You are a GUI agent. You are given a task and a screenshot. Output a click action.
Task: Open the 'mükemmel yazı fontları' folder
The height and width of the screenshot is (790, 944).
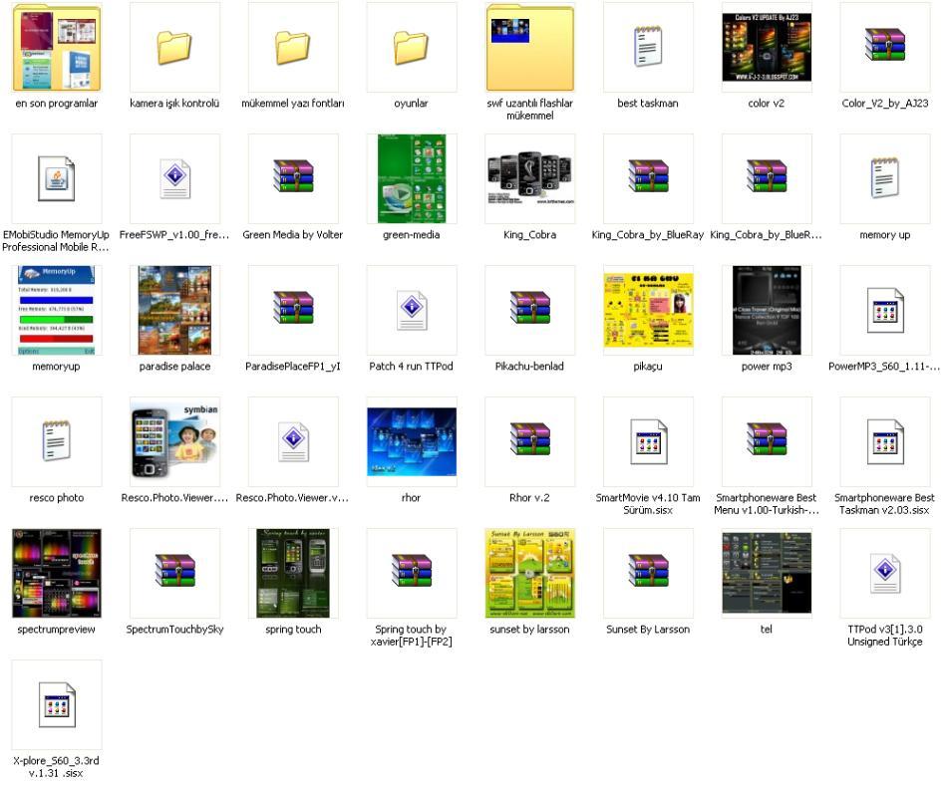[x=293, y=48]
